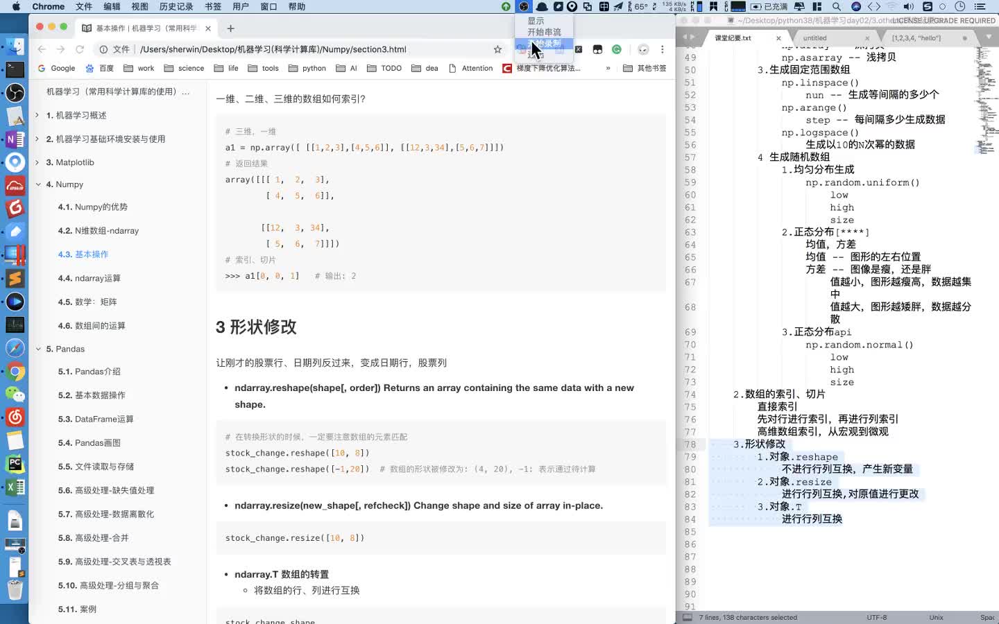
Task: Open WeChat from the Dock
Action: (15, 395)
